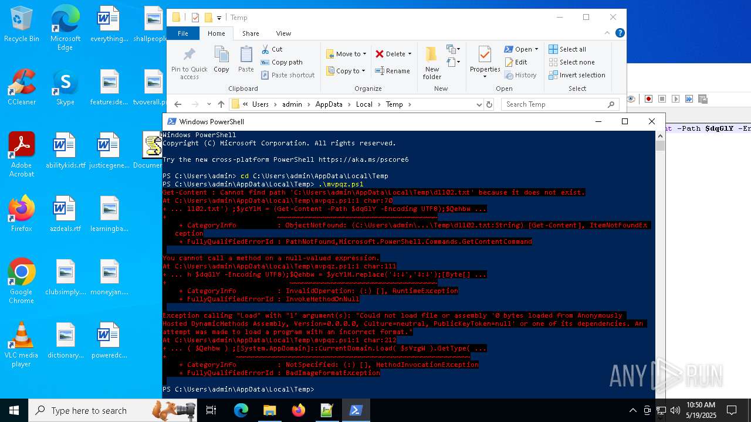
Task: Click AppData in the address breadcrumb
Action: (x=329, y=104)
